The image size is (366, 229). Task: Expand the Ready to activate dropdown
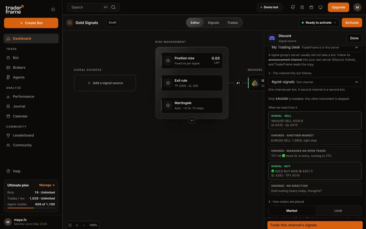(x=319, y=23)
